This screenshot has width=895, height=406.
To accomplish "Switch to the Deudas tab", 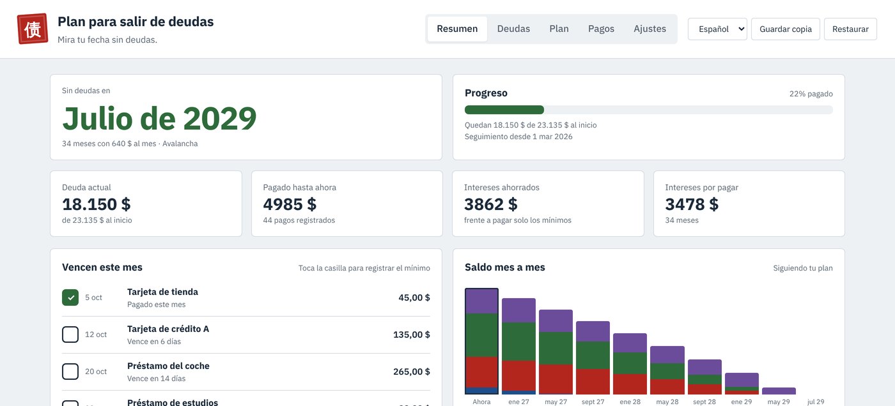I will coord(513,29).
